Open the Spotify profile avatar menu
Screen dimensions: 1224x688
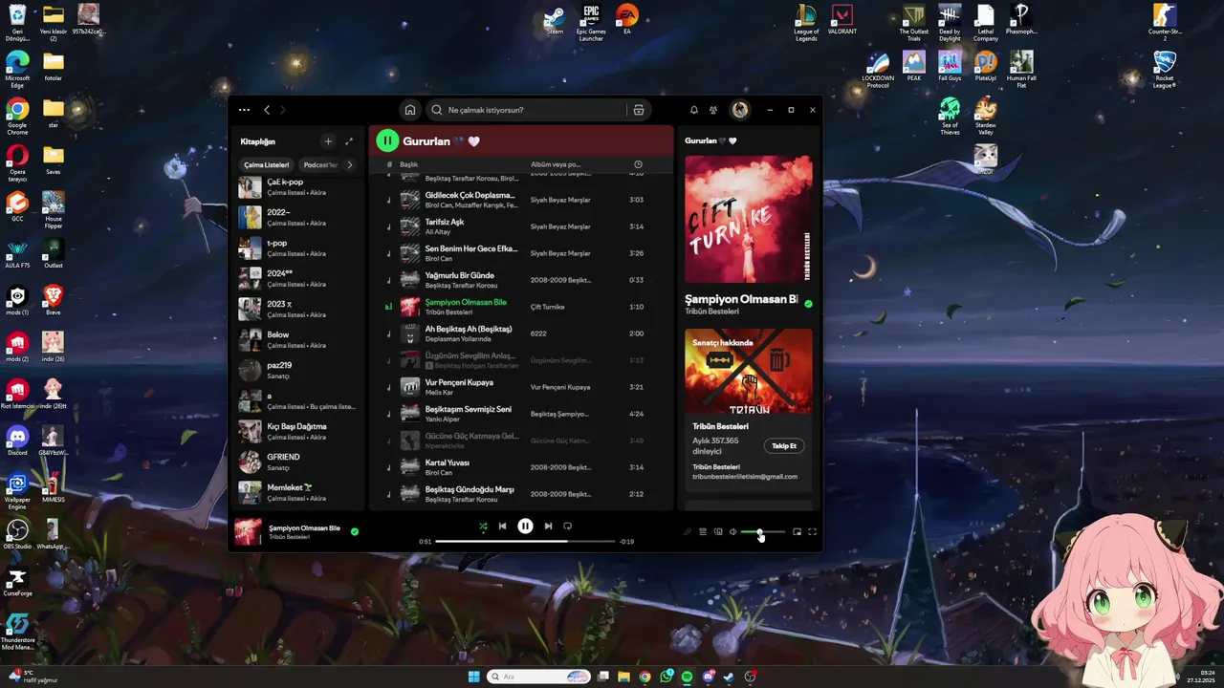740,110
